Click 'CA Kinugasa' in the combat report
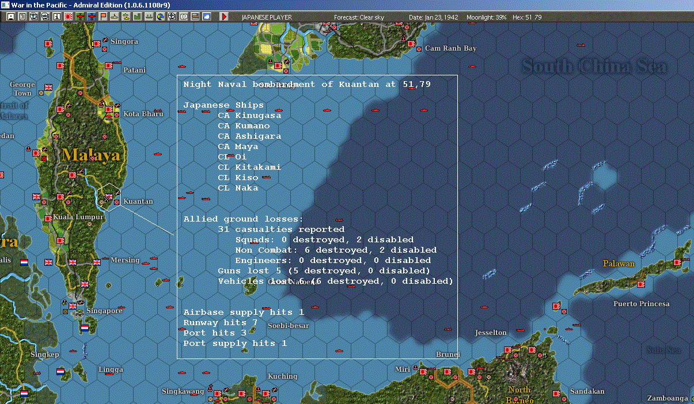 (249, 116)
